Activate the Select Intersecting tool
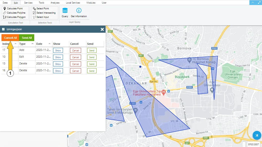The width and height of the screenshot is (262, 147). 44,13
